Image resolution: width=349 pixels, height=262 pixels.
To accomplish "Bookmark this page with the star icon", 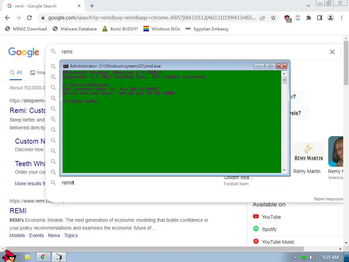I will coord(273,18).
